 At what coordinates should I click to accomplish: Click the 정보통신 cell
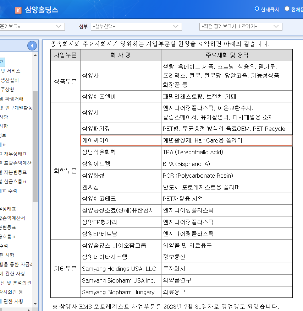(x=227, y=257)
